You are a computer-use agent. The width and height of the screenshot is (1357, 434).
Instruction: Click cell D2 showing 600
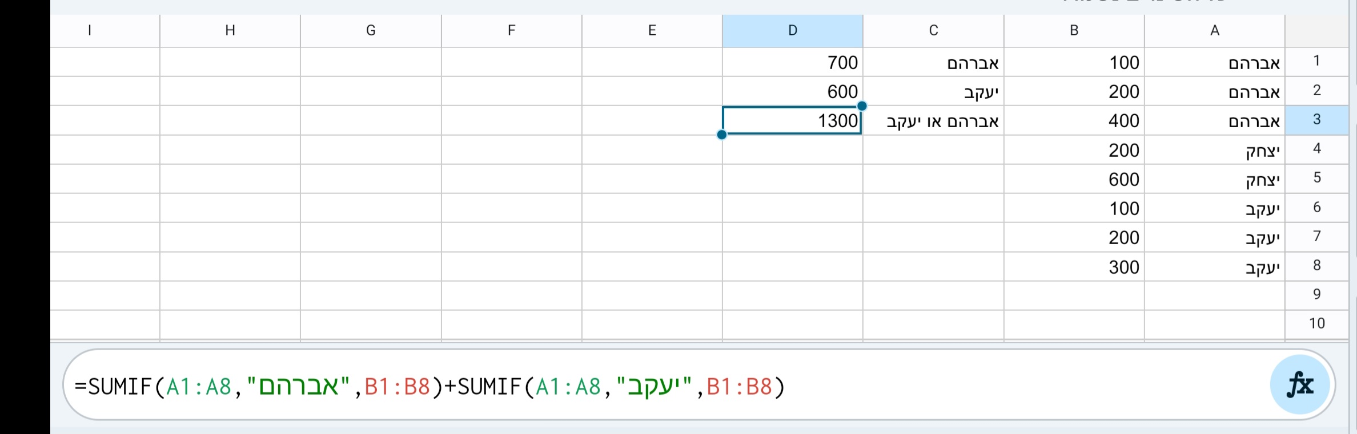(x=792, y=91)
